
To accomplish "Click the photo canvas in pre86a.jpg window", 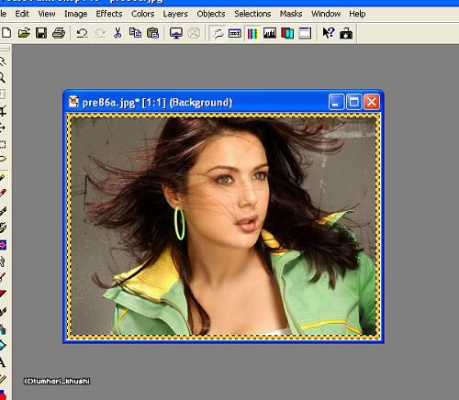I will coord(224,227).
